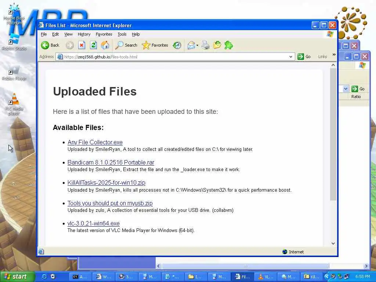Click the Files List window title icon
The image size is (376, 282).
click(41, 25)
